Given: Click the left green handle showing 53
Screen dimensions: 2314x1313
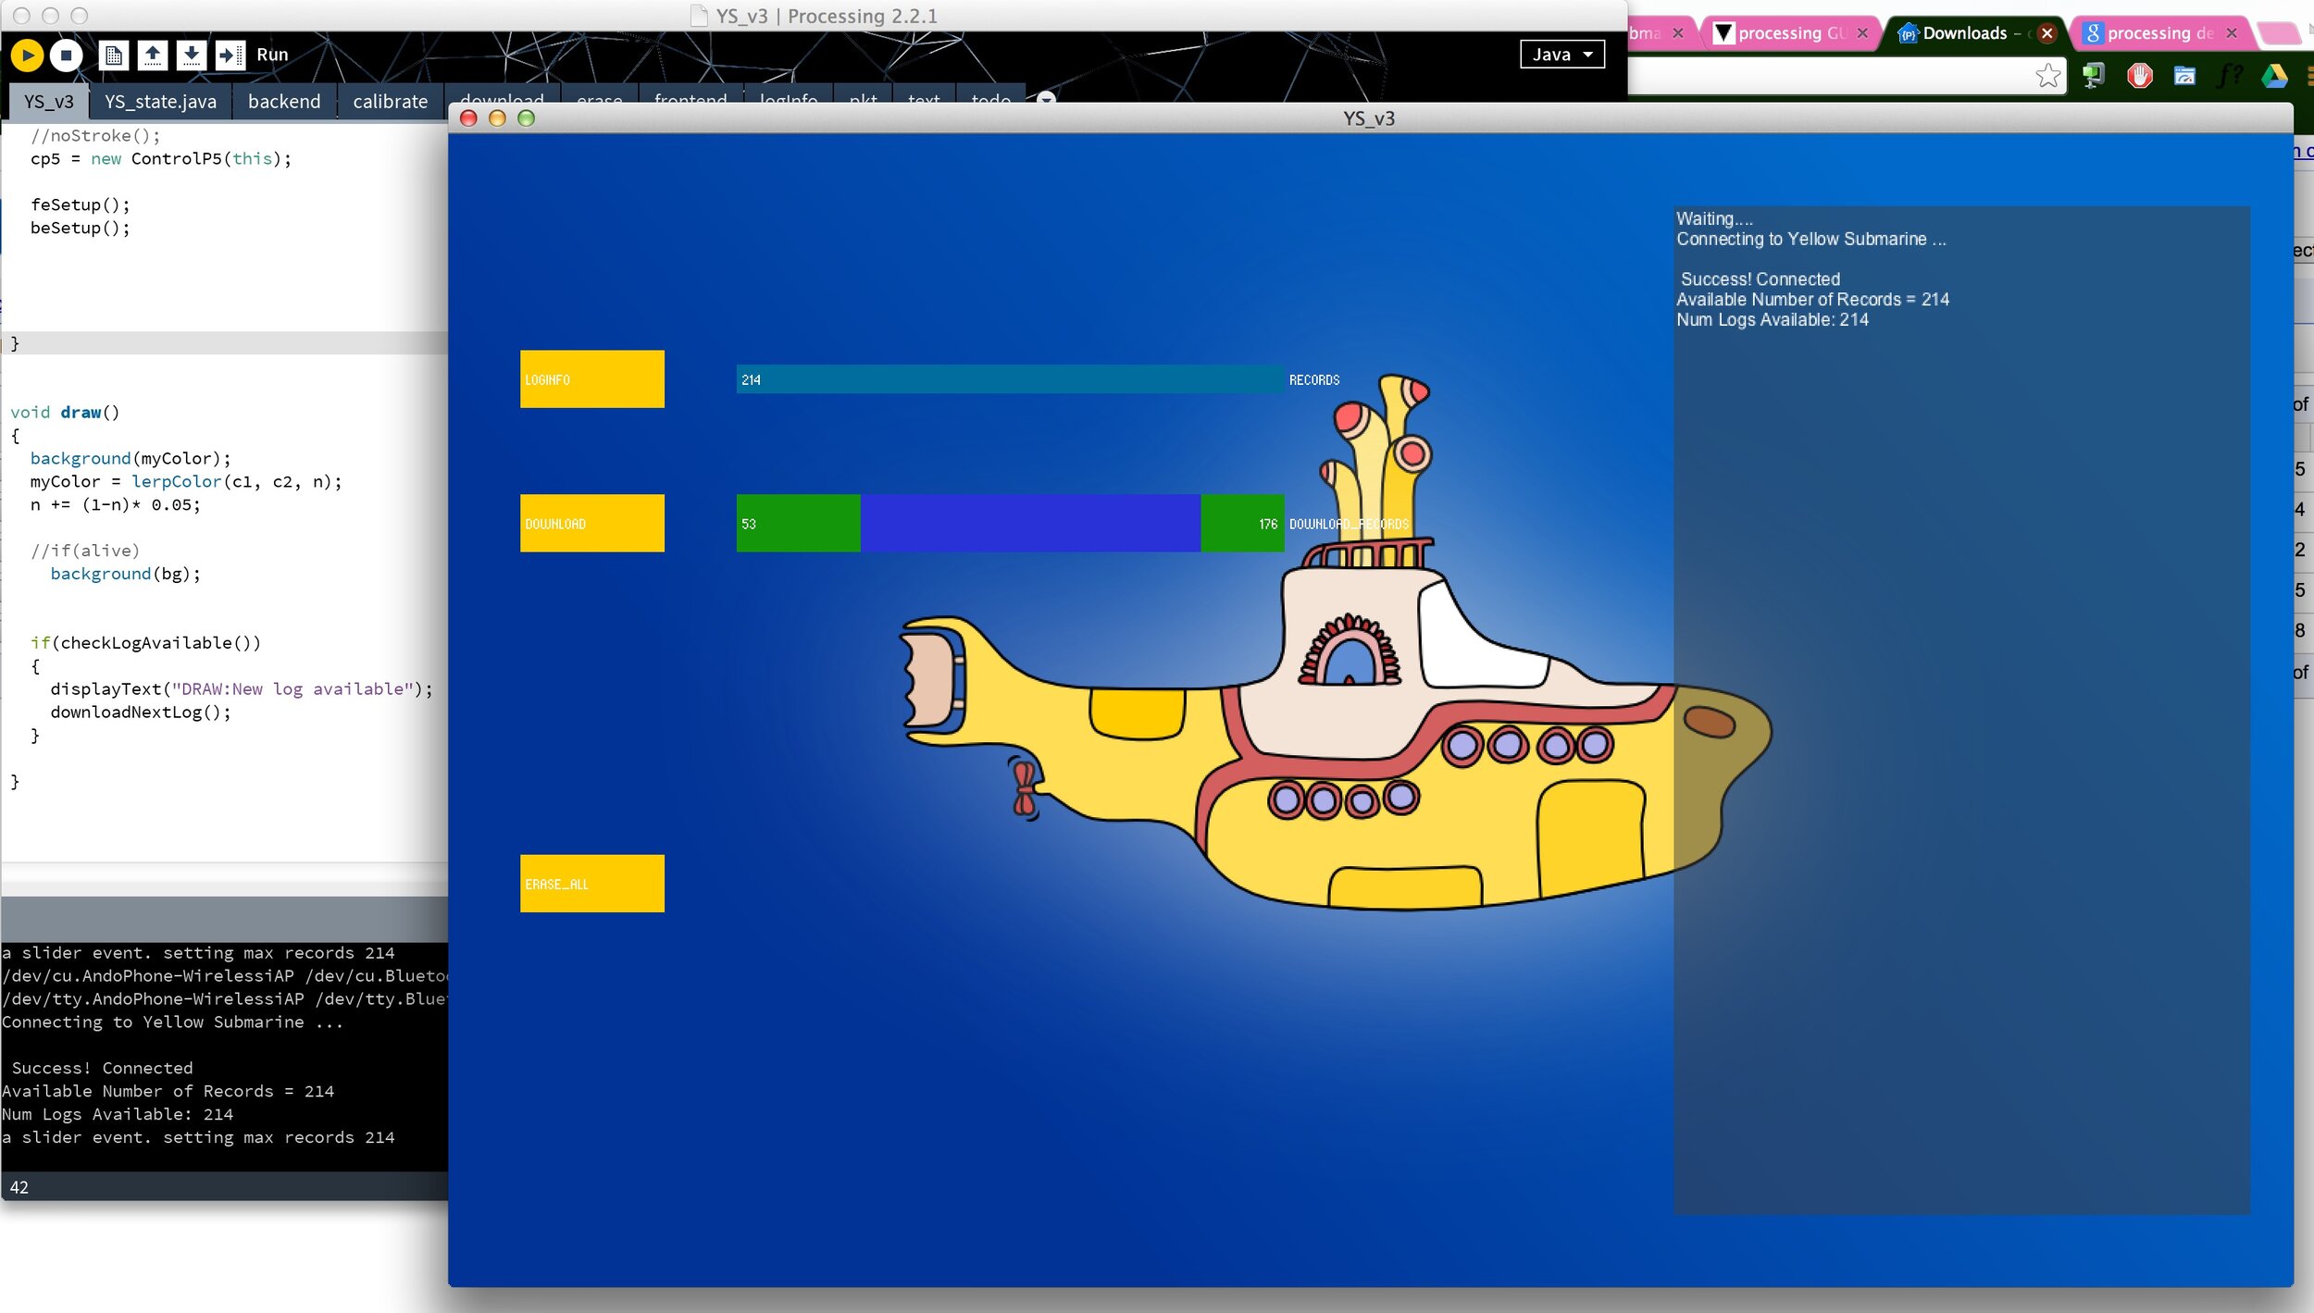Looking at the screenshot, I should [798, 523].
